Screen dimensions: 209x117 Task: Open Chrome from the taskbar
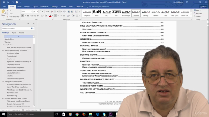click(77, 114)
